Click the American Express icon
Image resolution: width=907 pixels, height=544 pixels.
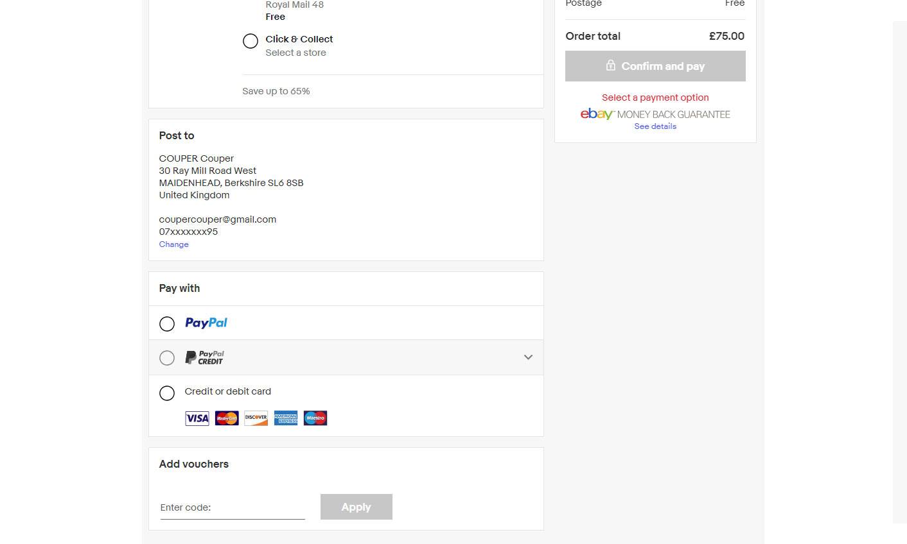click(285, 418)
